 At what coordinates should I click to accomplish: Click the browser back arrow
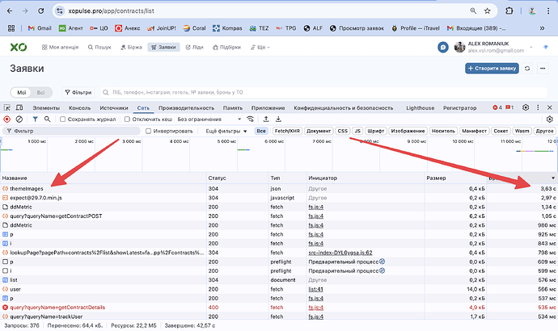point(10,11)
